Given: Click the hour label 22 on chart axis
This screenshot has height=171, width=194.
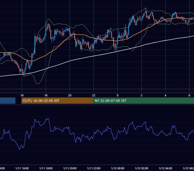Looking at the screenshot, I should pos(94,95).
